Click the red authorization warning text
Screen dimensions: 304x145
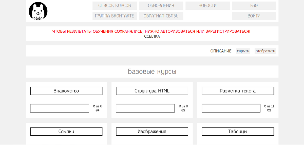(151, 31)
